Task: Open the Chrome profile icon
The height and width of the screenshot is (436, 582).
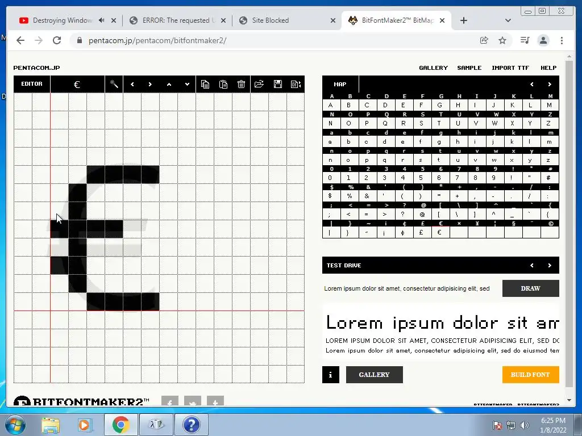Action: (x=543, y=40)
